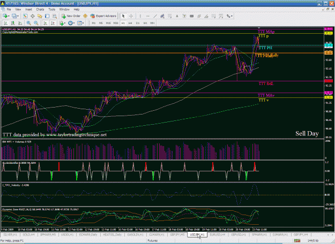Select the text label 'T' tool

coord(184,16)
